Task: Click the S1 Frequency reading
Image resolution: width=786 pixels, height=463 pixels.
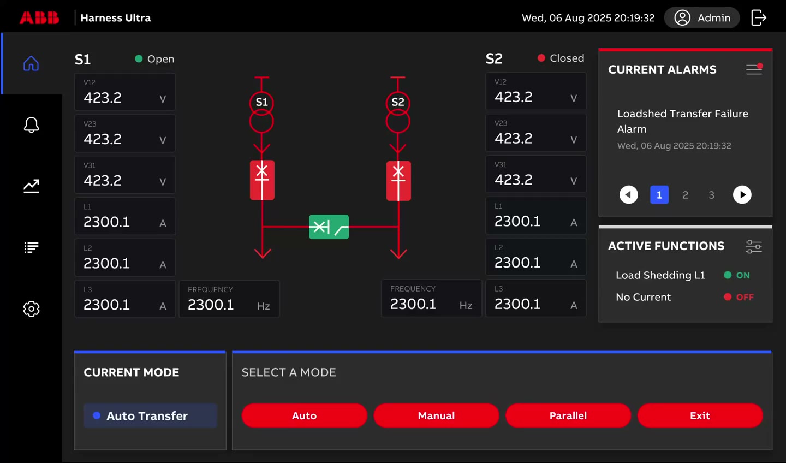Action: [229, 299]
